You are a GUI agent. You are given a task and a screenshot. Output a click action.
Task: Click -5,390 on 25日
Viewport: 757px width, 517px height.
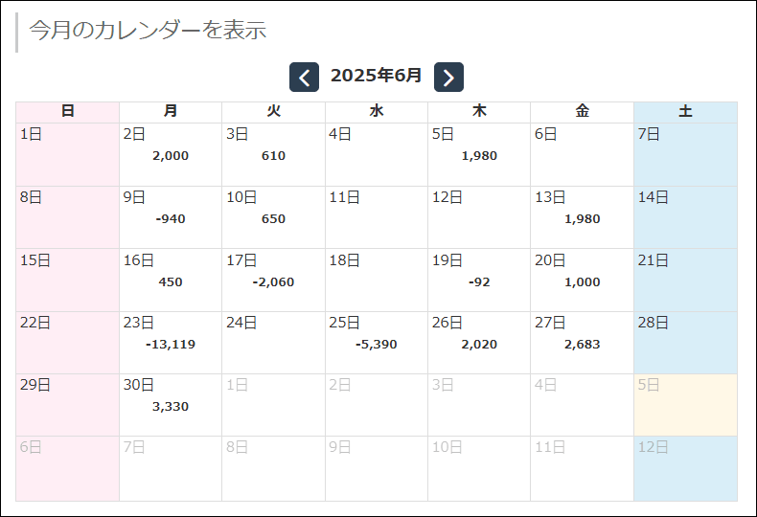pos(376,344)
